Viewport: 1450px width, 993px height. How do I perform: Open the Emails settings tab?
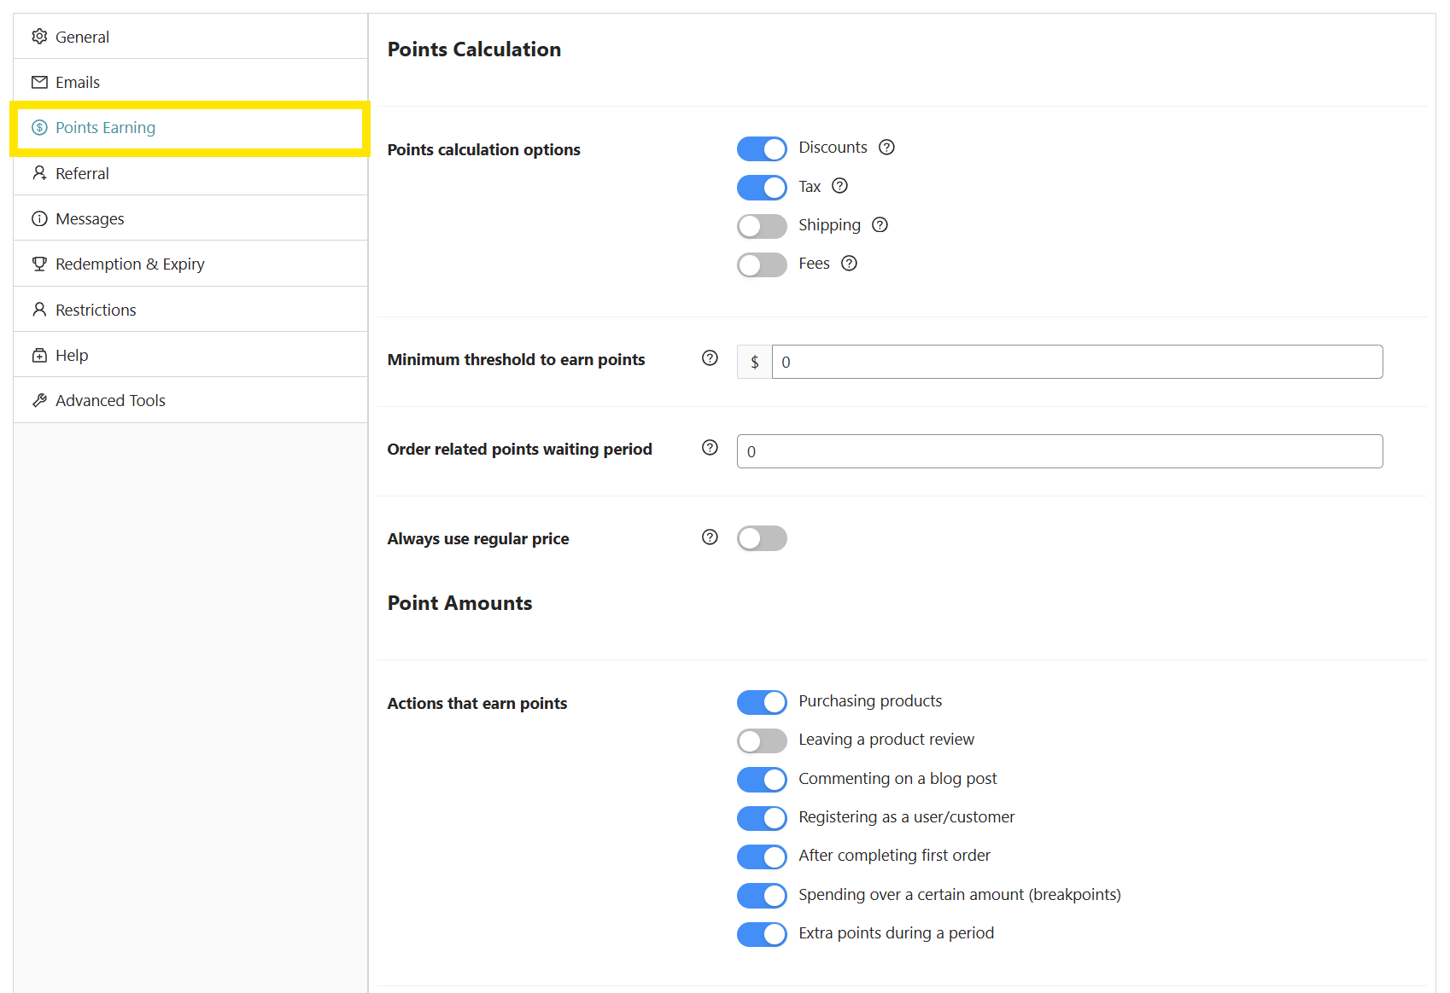(190, 82)
